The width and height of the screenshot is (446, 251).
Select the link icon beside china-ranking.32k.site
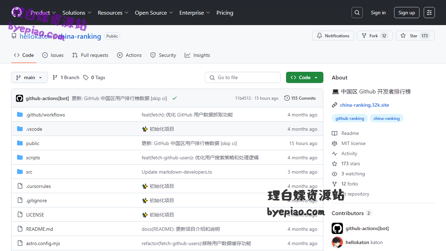click(334, 105)
